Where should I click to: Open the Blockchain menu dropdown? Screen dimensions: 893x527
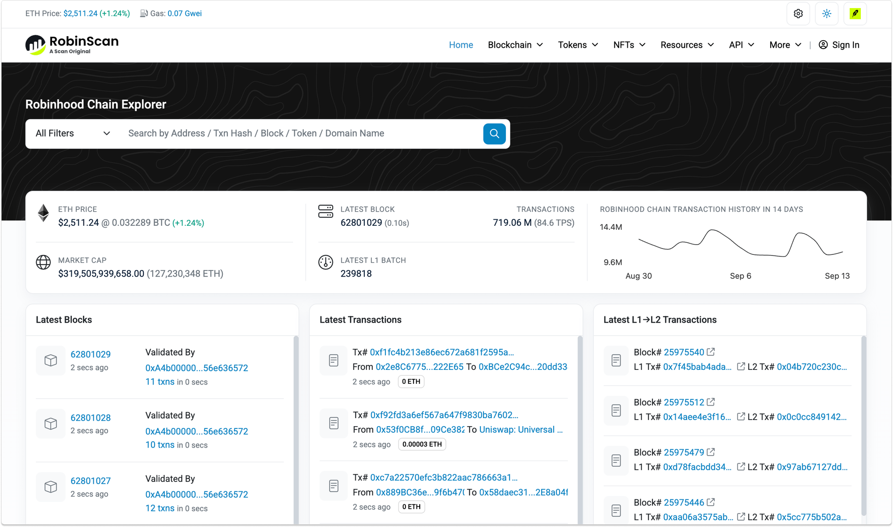tap(515, 45)
